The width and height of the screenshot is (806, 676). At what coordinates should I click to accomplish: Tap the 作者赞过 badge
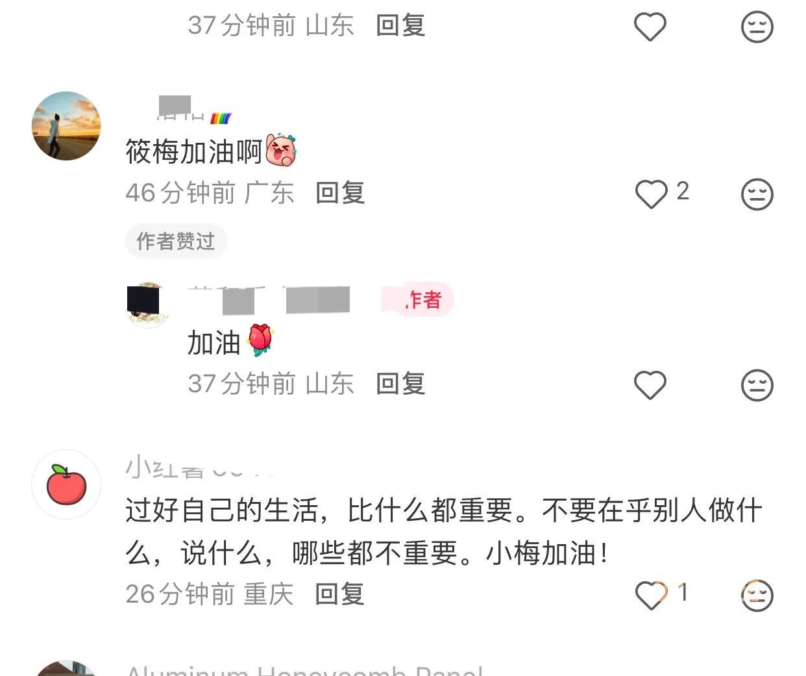coord(175,241)
